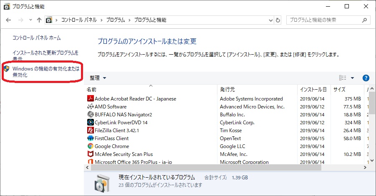The image size is (376, 196).
Task: Go up one level with up arrow
Action: pos(39,20)
